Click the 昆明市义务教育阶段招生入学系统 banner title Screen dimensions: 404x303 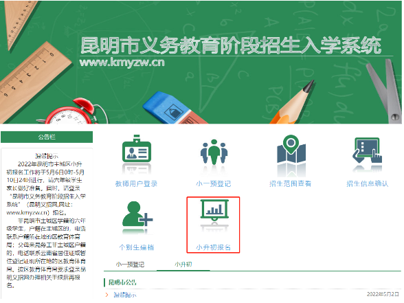pyautogui.click(x=231, y=45)
